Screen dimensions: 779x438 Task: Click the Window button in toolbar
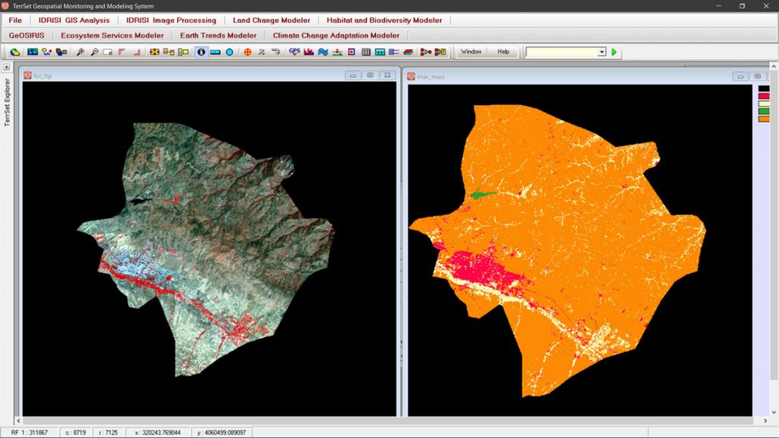pyautogui.click(x=471, y=52)
